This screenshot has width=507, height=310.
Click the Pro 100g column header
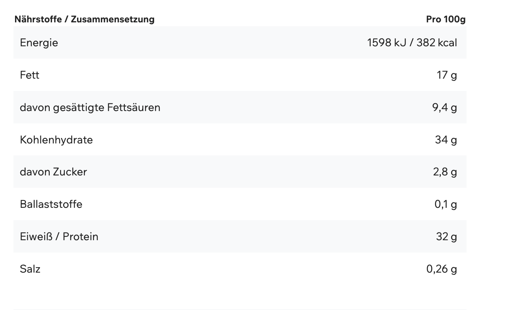[446, 19]
